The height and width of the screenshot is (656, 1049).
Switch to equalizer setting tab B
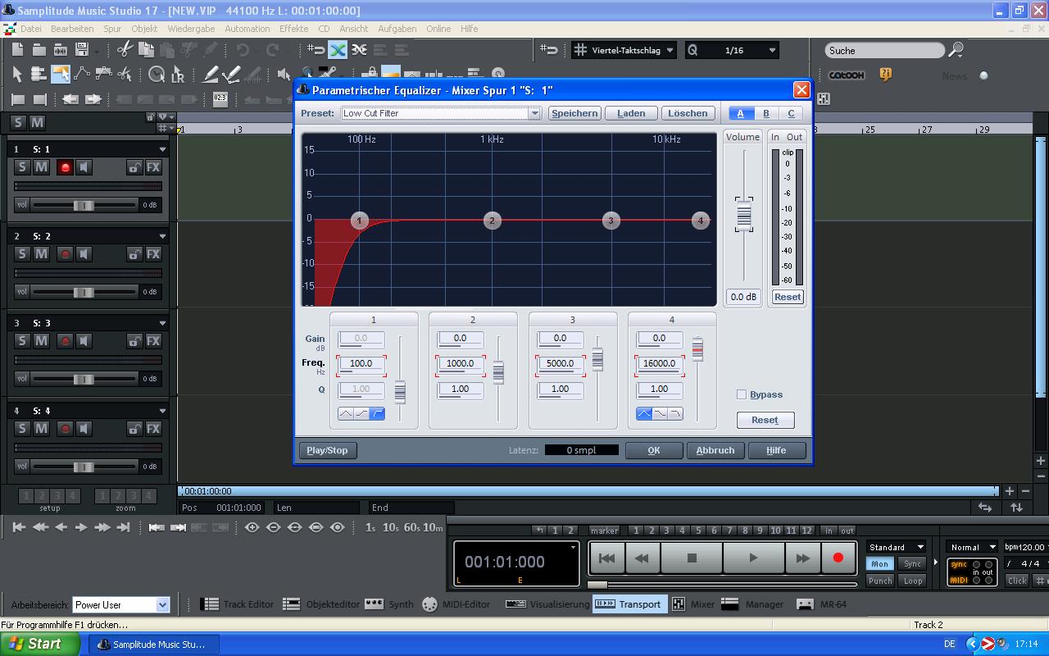pyautogui.click(x=766, y=114)
